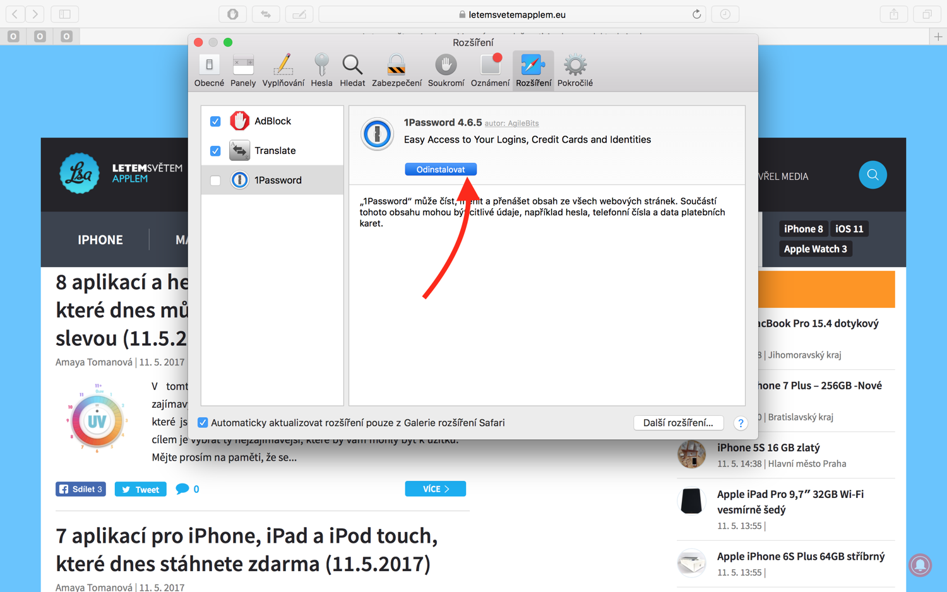Open the UV app article thumbnail
Viewport: 947px width, 592px height.
click(x=97, y=417)
